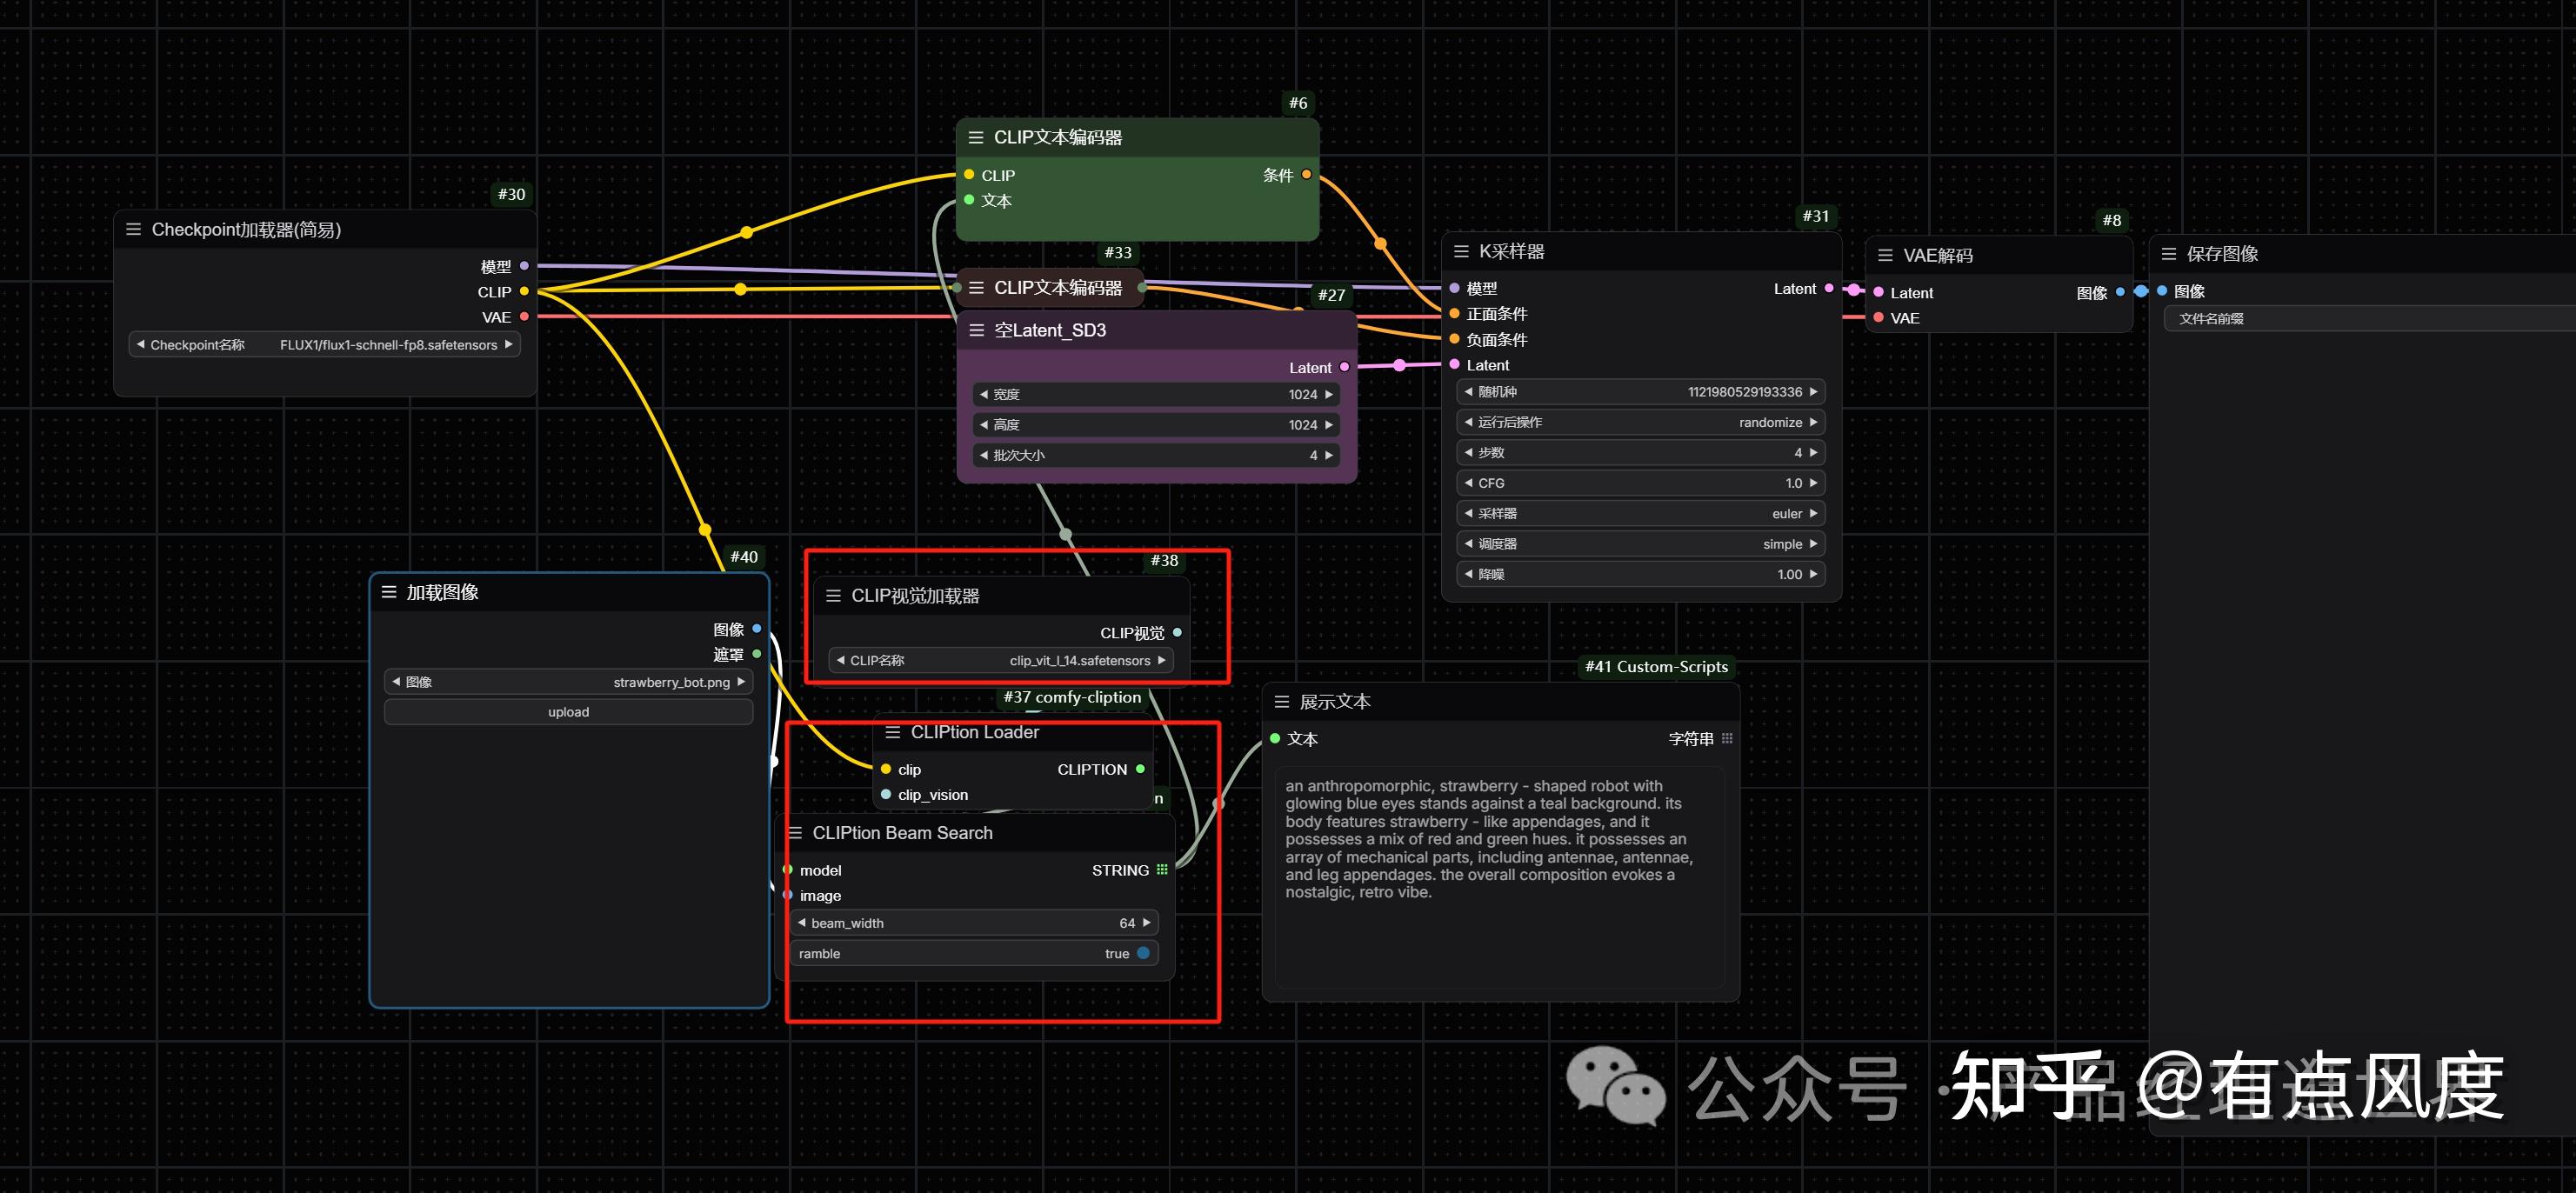The image size is (2576, 1193).
Task: Increase the 步数 value with right arrow
Action: [x=1813, y=453]
